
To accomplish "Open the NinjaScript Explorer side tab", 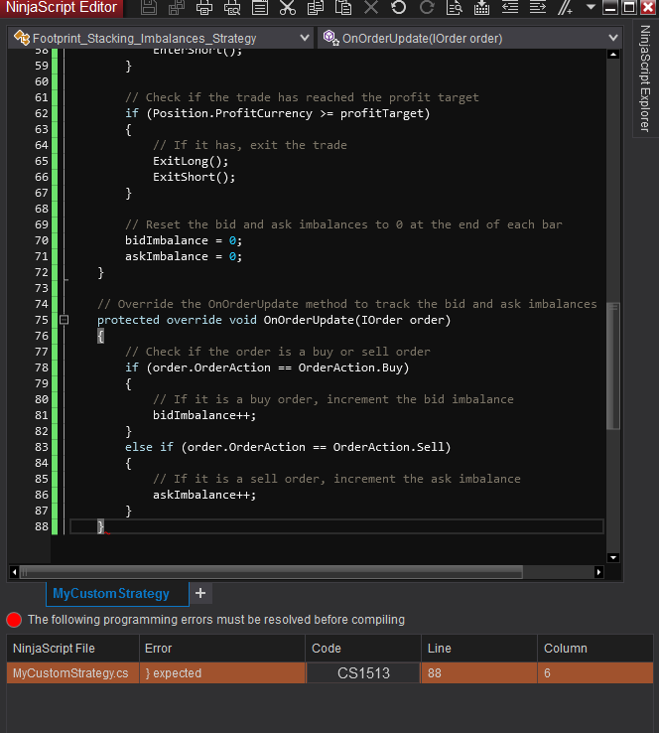I will pos(645,80).
